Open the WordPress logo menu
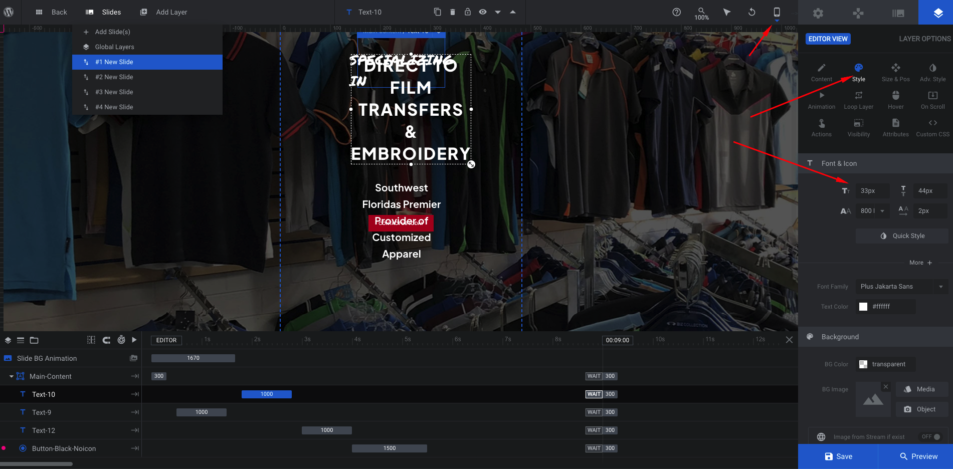This screenshot has height=469, width=953. point(9,12)
